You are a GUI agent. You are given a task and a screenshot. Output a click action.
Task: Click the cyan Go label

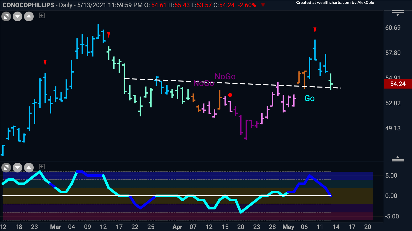click(x=310, y=98)
